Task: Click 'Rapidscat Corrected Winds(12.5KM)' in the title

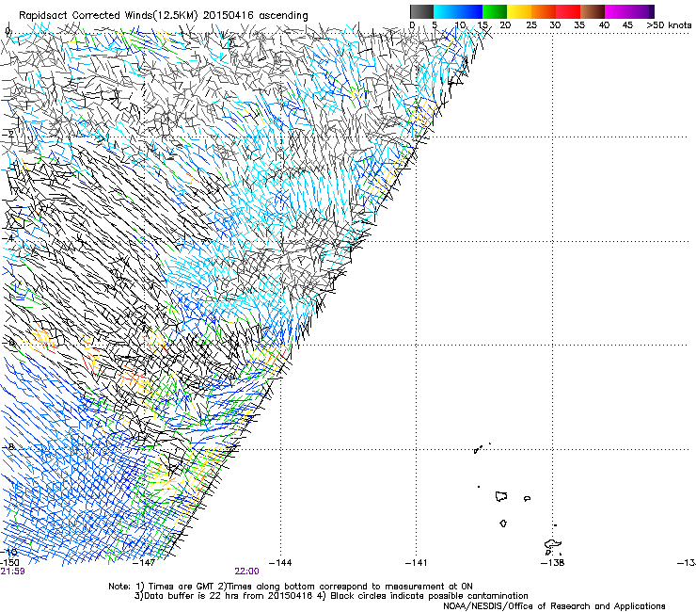Action: point(108,16)
